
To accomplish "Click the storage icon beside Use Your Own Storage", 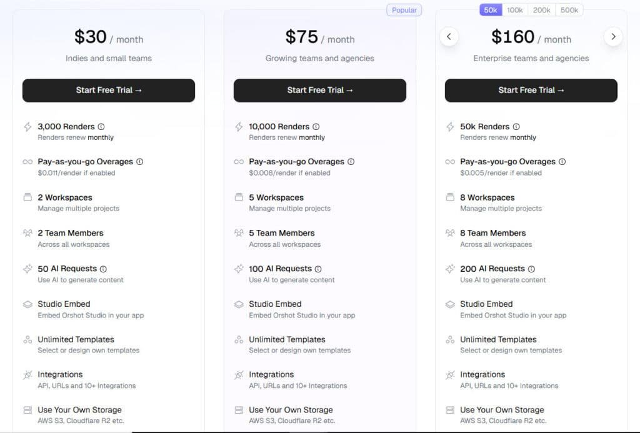I will pos(27,409).
